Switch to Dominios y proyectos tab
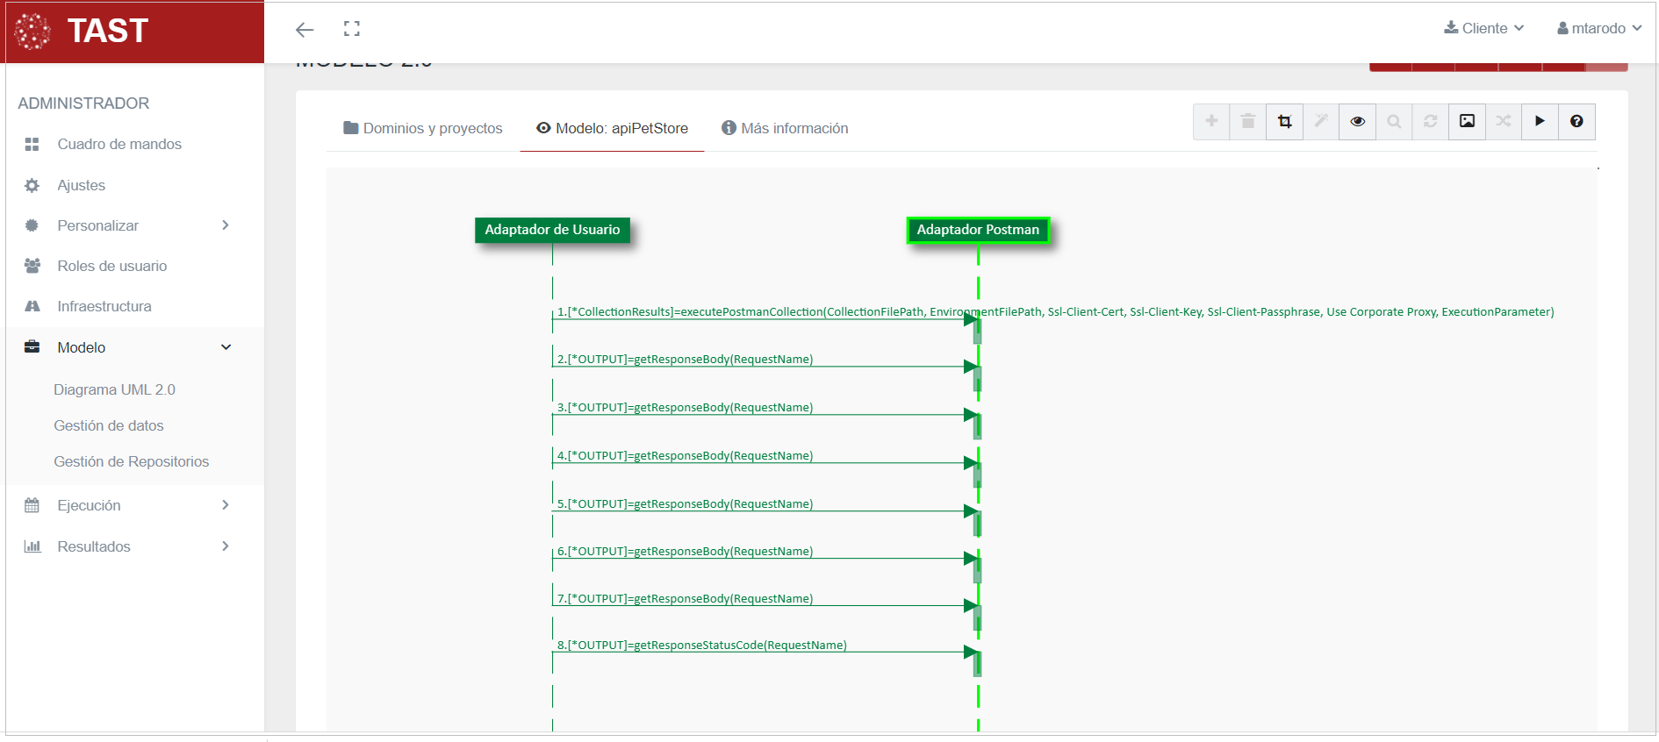The image size is (1659, 742). 423,128
